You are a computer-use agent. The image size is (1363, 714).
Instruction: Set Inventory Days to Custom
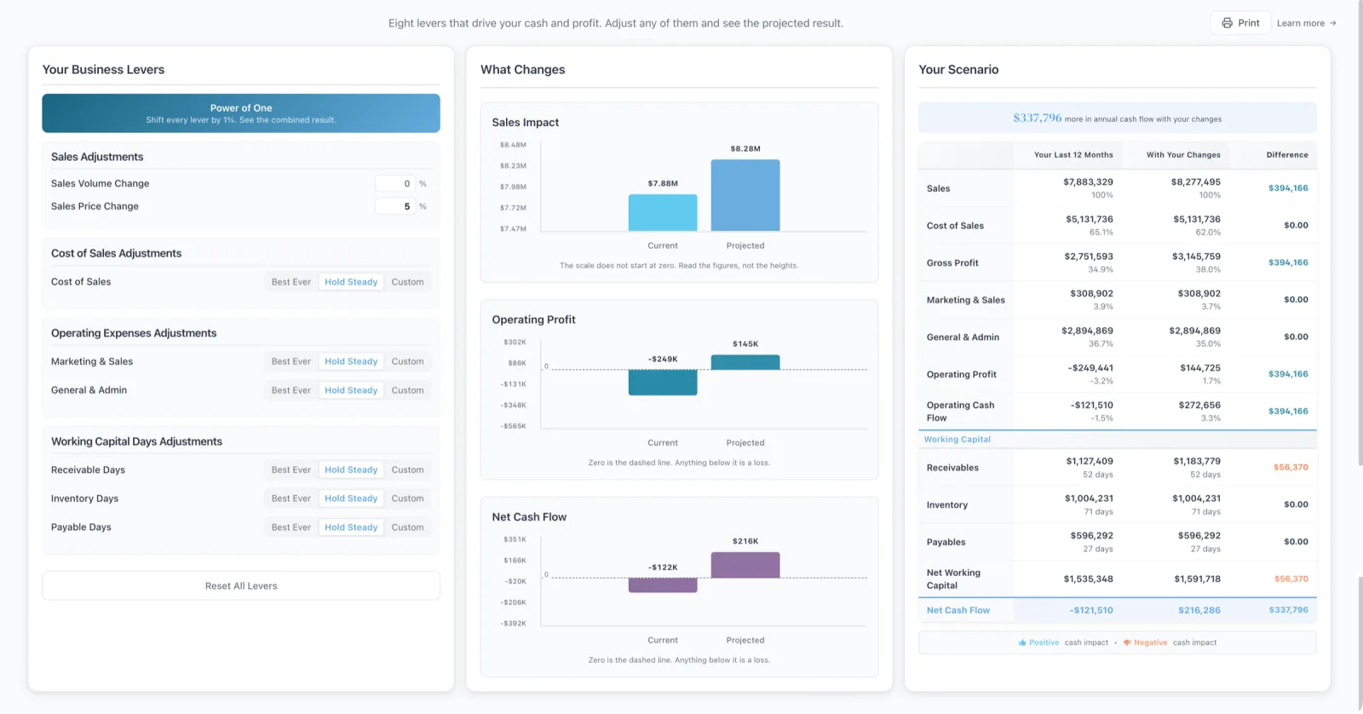[x=408, y=498]
